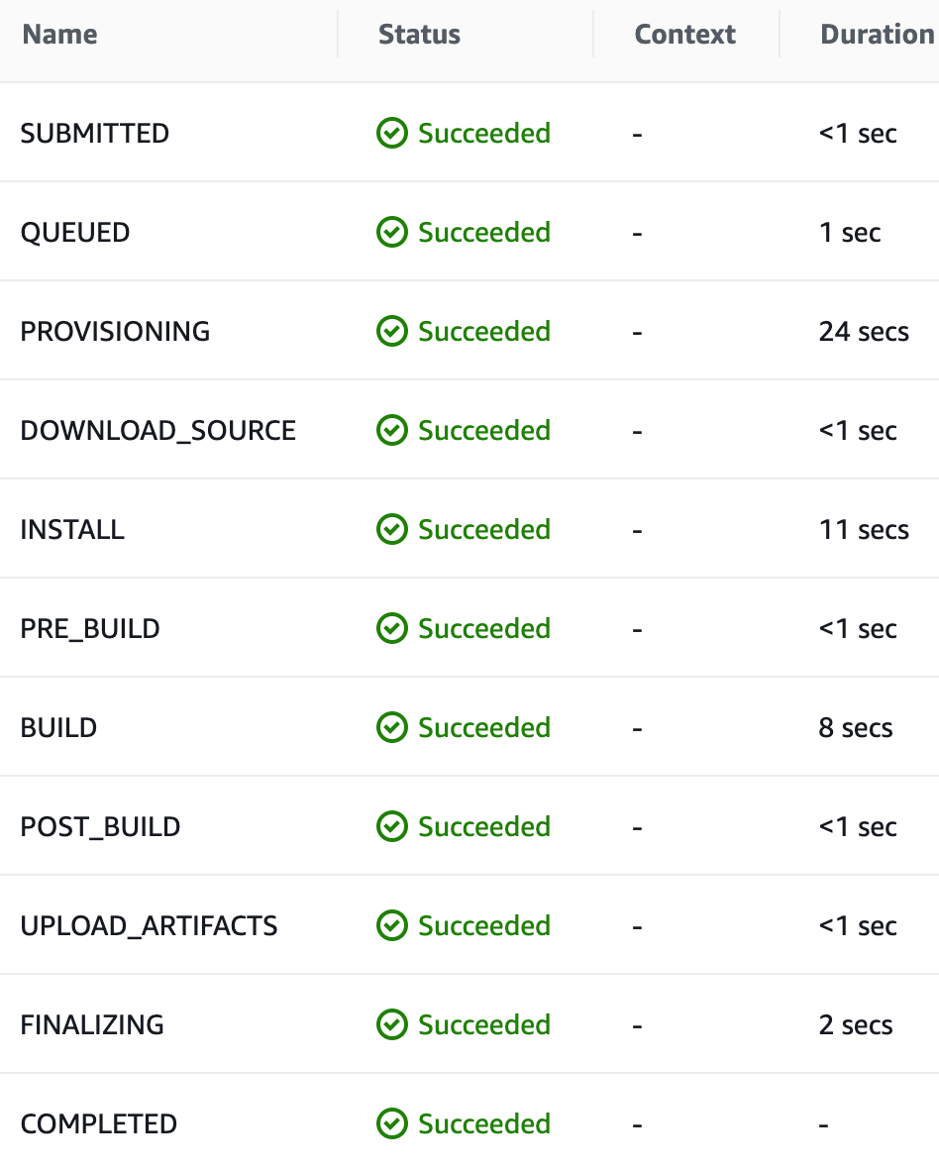939x1169 pixels.
Task: Click the Succeeded checkmark icon for SUBMITTED
Action: pos(392,133)
